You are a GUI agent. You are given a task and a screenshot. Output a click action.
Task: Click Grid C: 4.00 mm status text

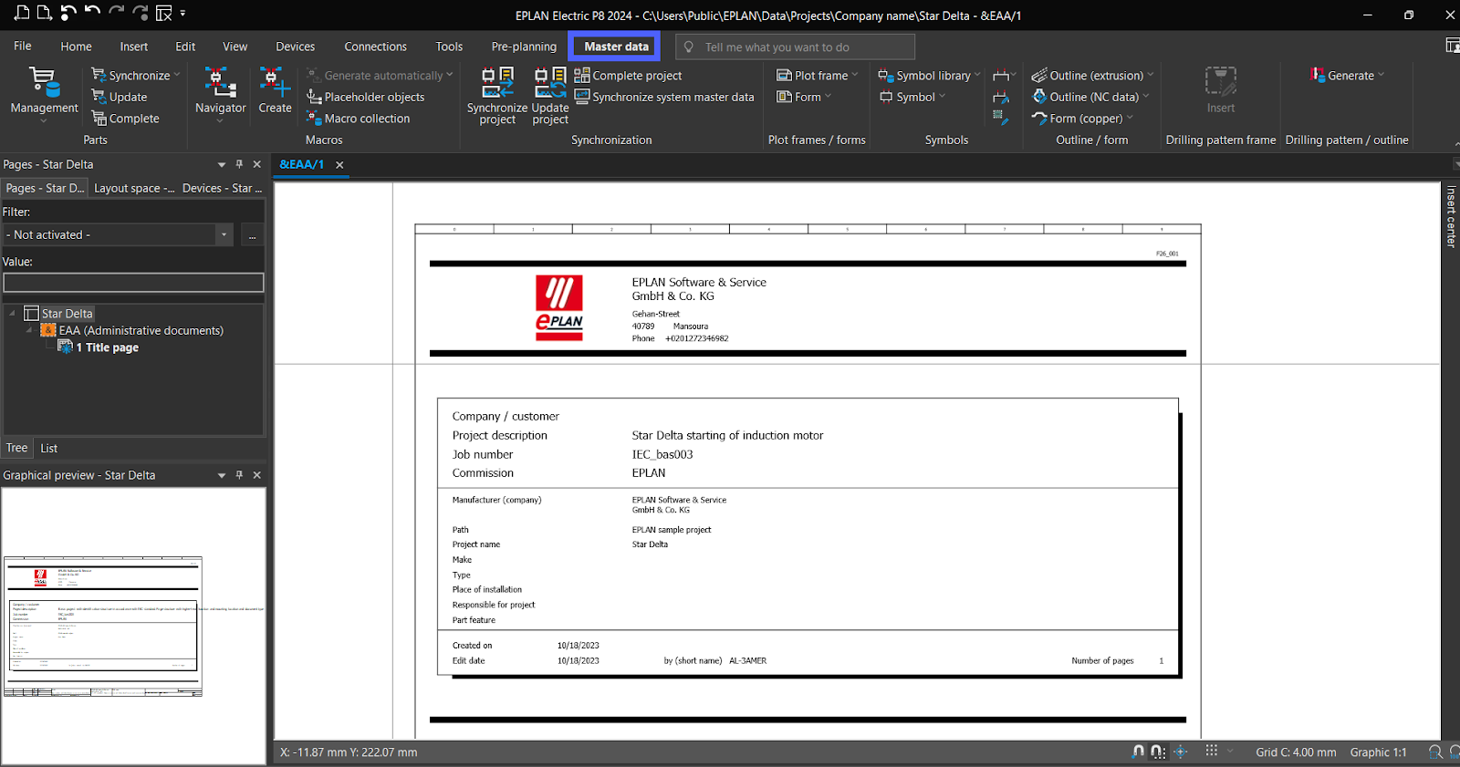point(1296,752)
